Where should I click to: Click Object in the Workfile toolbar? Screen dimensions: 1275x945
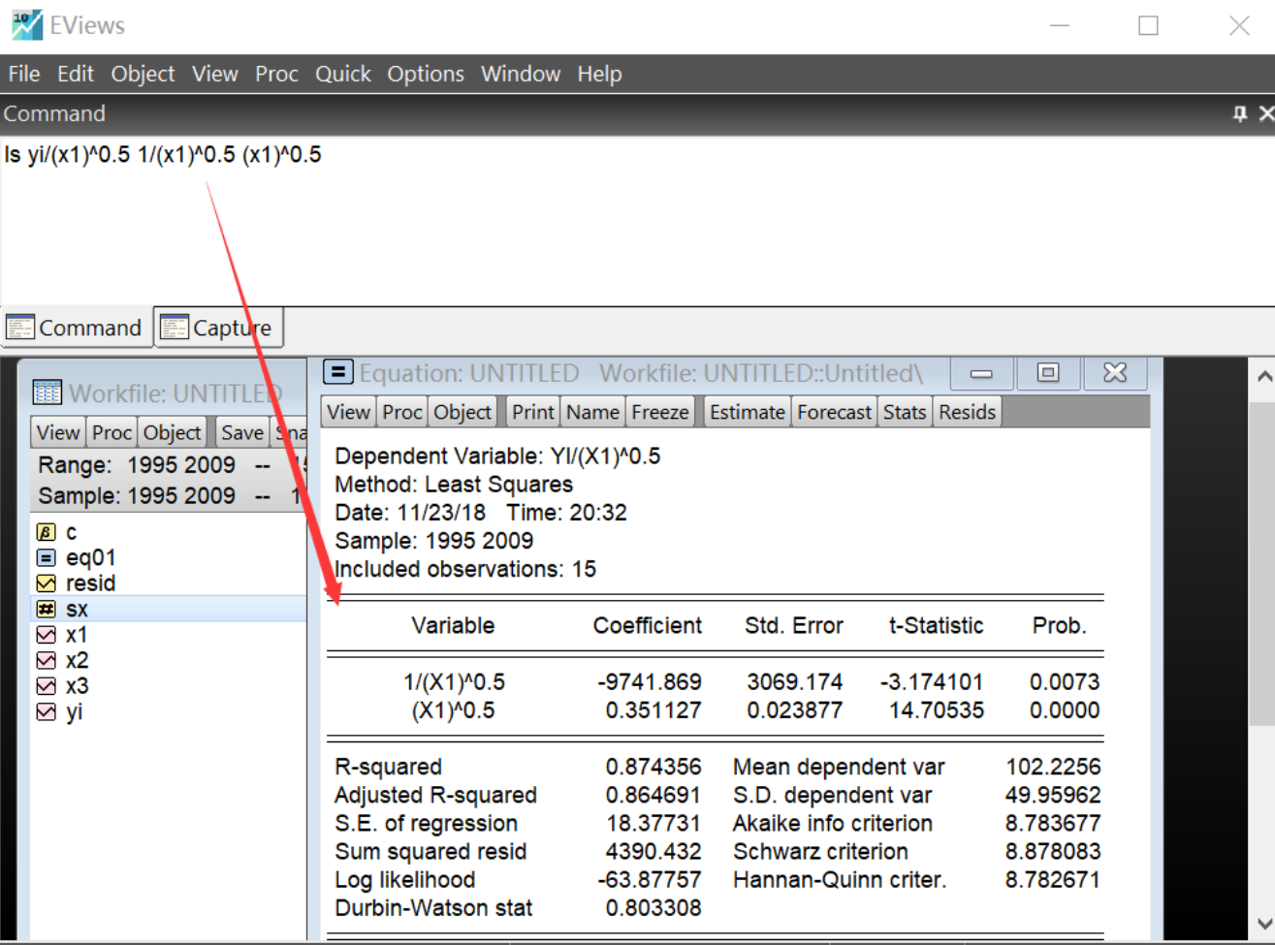[x=173, y=433]
